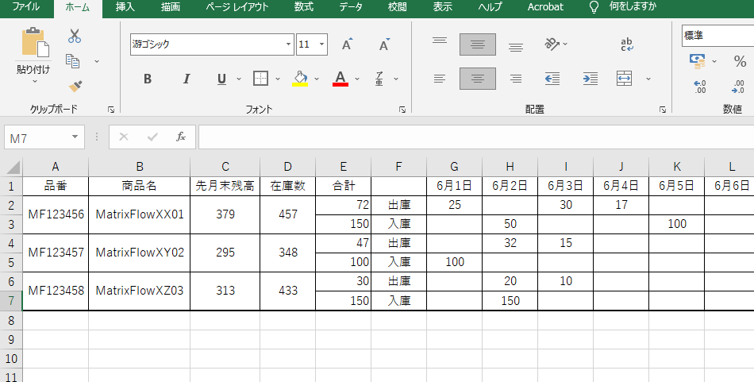The image size is (754, 382).
Task: Apply the yellow fill color
Action: coord(300,79)
